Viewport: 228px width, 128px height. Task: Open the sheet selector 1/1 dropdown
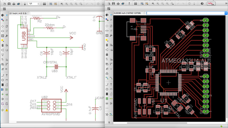(x=34, y=4)
